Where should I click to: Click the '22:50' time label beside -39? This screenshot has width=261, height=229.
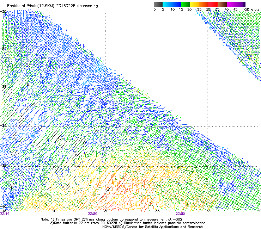click(x=92, y=214)
